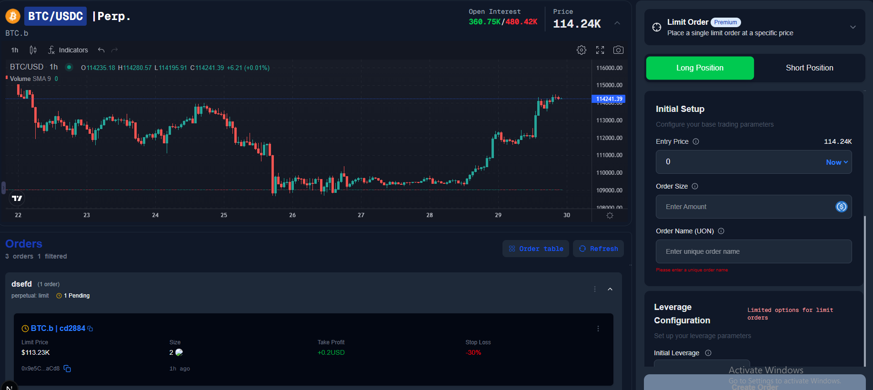Switch to Short Position tab
873x390 pixels.
coord(809,68)
